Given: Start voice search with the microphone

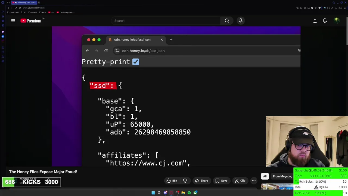Looking at the screenshot, I should pos(241,21).
